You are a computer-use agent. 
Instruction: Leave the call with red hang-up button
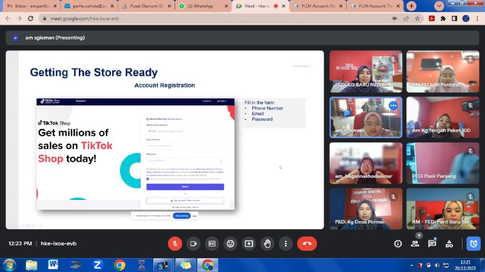307,244
